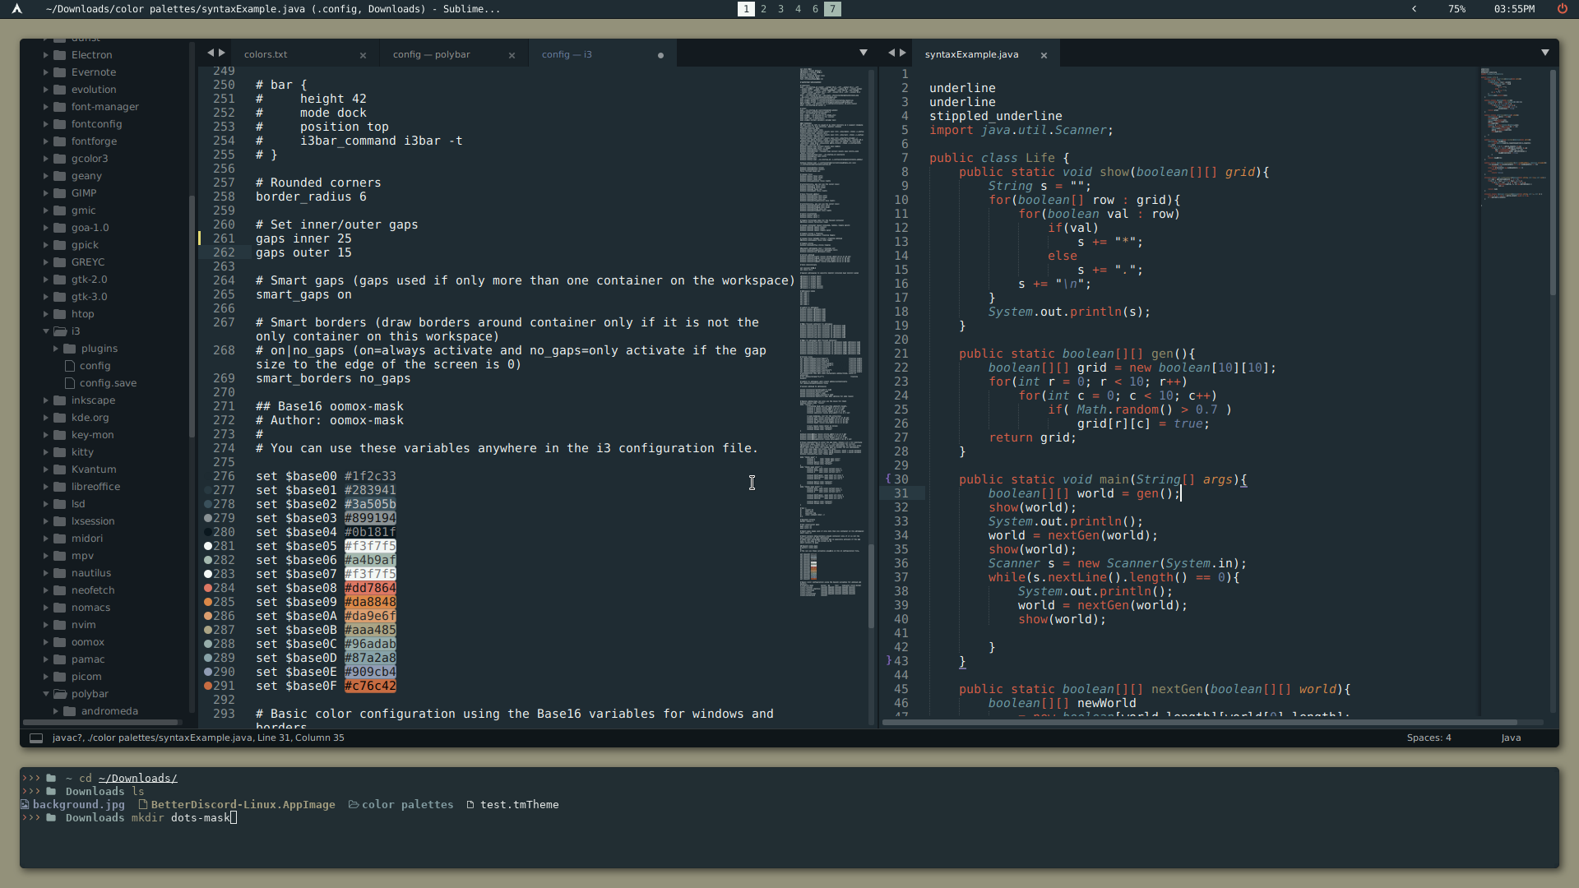Switch to workspace 1

[x=746, y=9]
